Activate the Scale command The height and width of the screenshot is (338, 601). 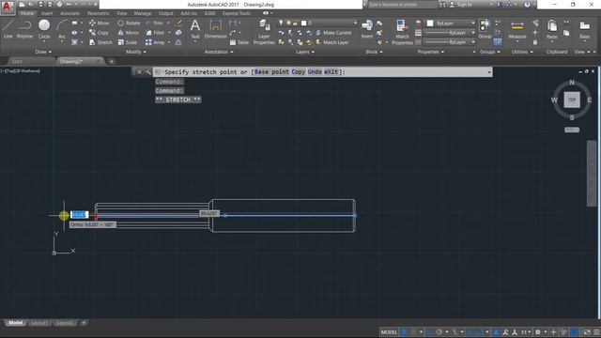128,42
